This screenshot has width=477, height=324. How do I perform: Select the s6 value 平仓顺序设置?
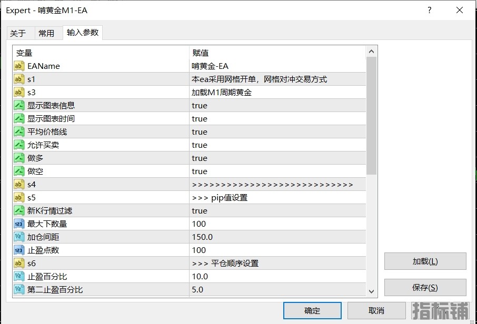click(225, 263)
